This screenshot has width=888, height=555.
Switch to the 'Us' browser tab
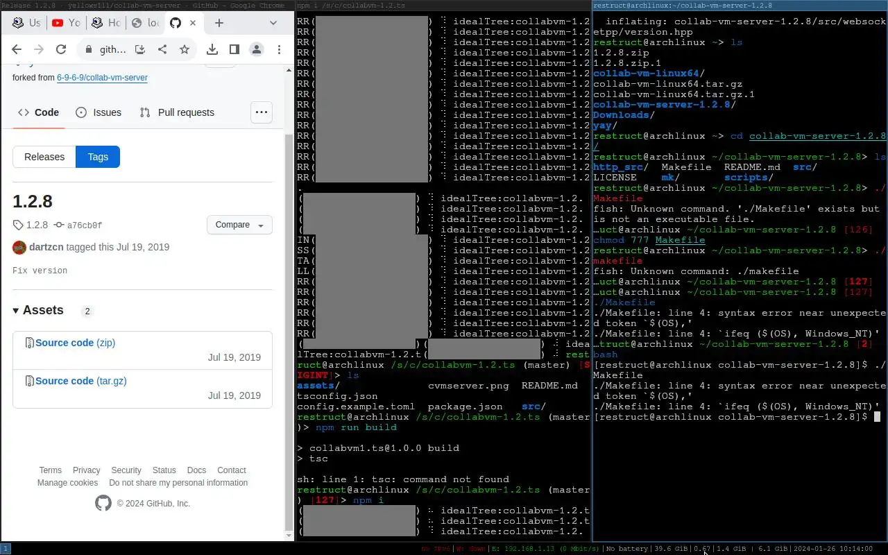point(26,23)
